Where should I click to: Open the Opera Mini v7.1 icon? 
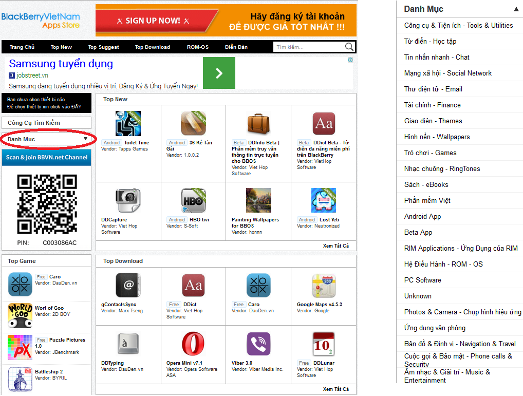193,344
